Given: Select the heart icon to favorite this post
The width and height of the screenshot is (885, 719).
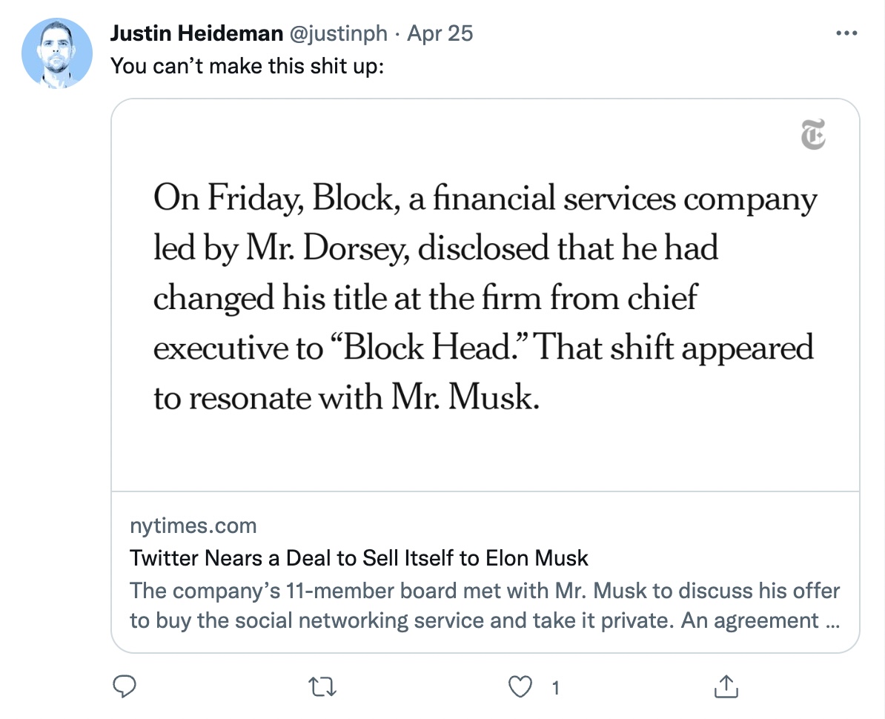Looking at the screenshot, I should (523, 687).
